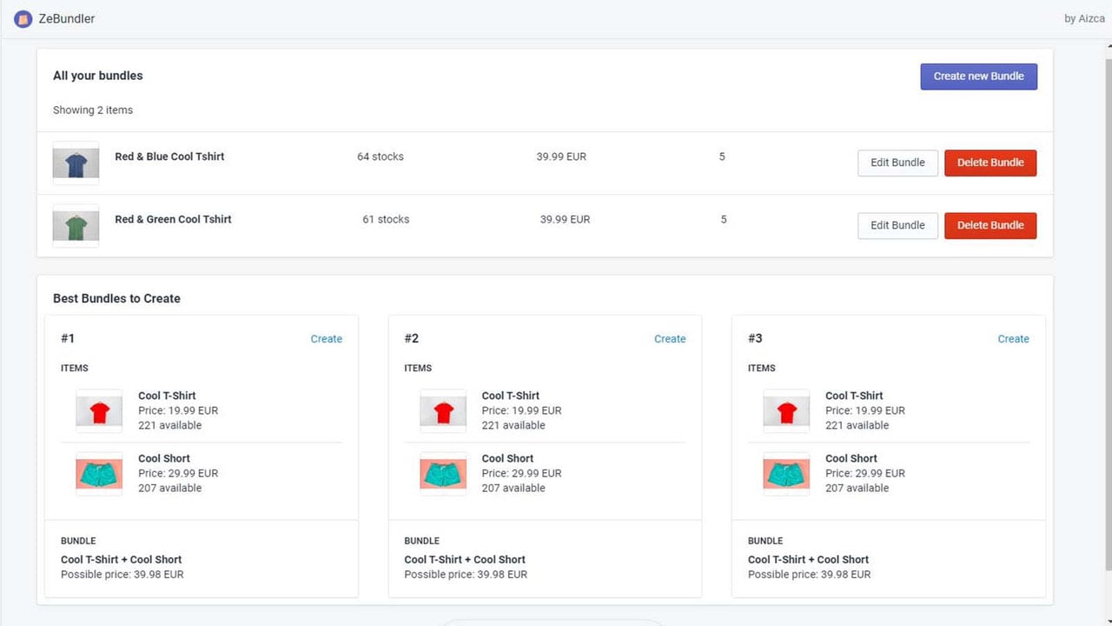This screenshot has width=1112, height=626.
Task: Delete the Red & Green Cool Tshirt bundle
Action: 990,225
